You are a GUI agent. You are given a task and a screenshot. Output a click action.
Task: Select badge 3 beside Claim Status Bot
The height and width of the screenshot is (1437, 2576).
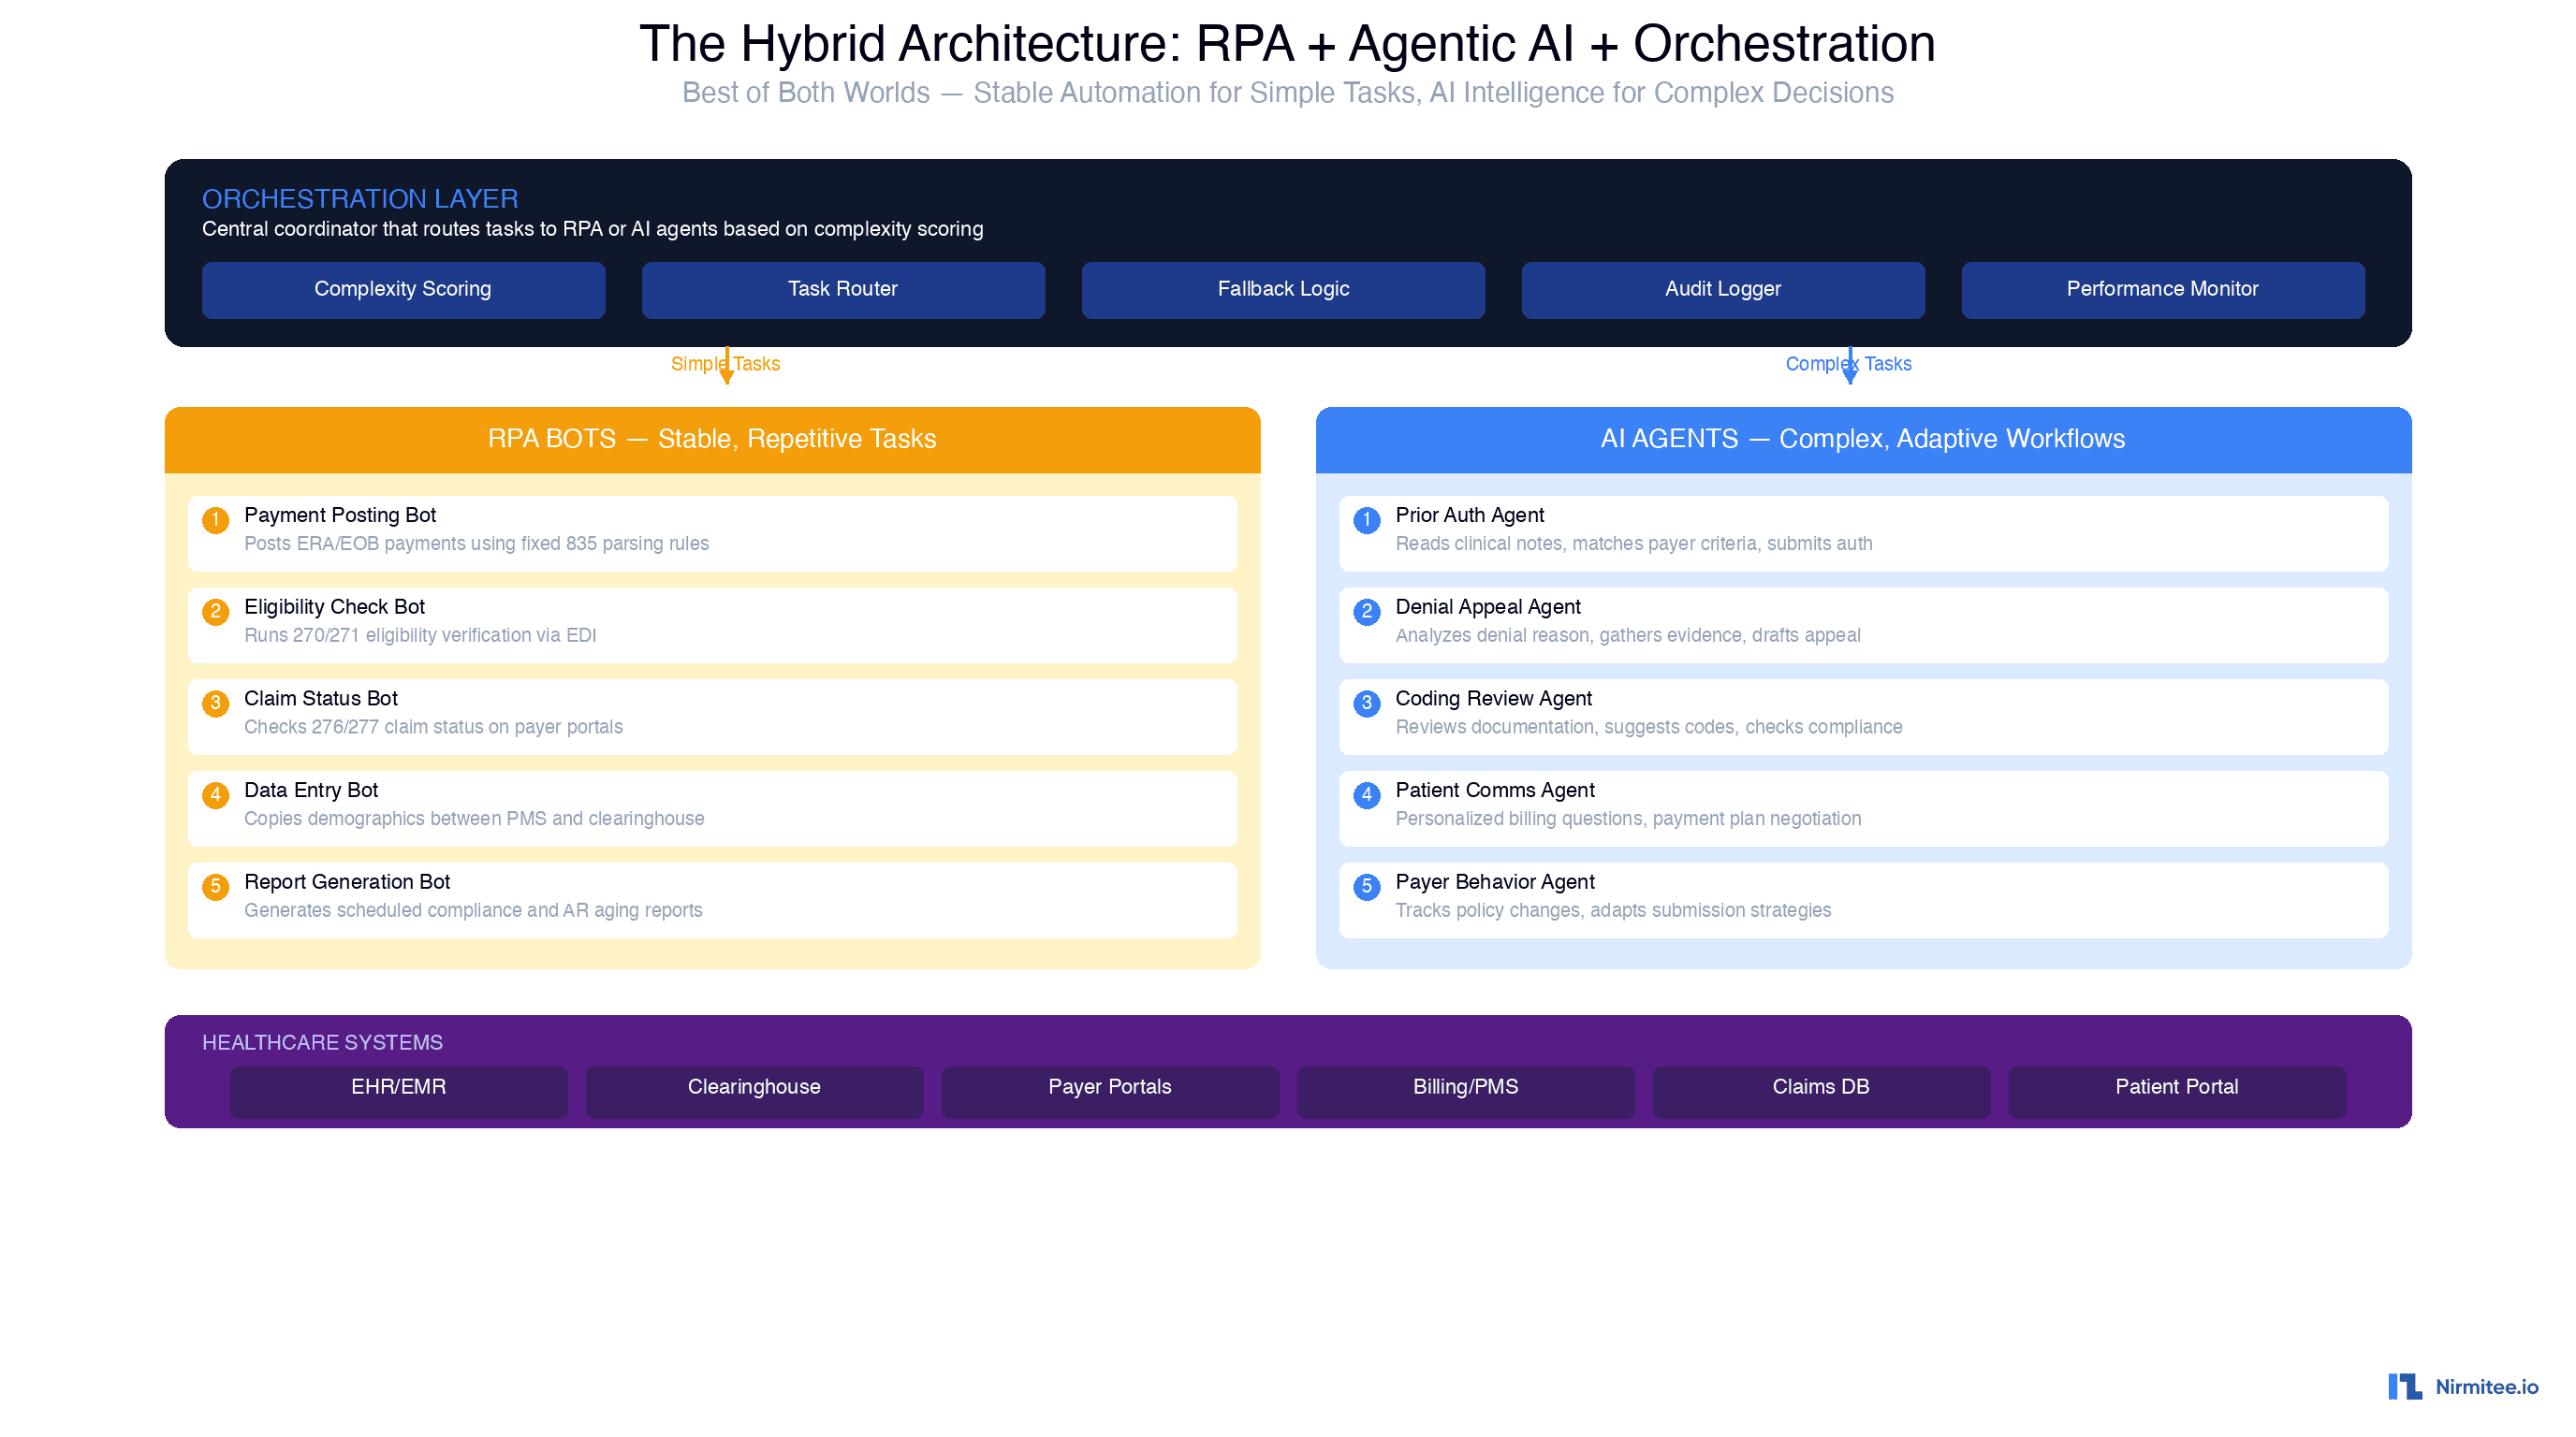(216, 704)
